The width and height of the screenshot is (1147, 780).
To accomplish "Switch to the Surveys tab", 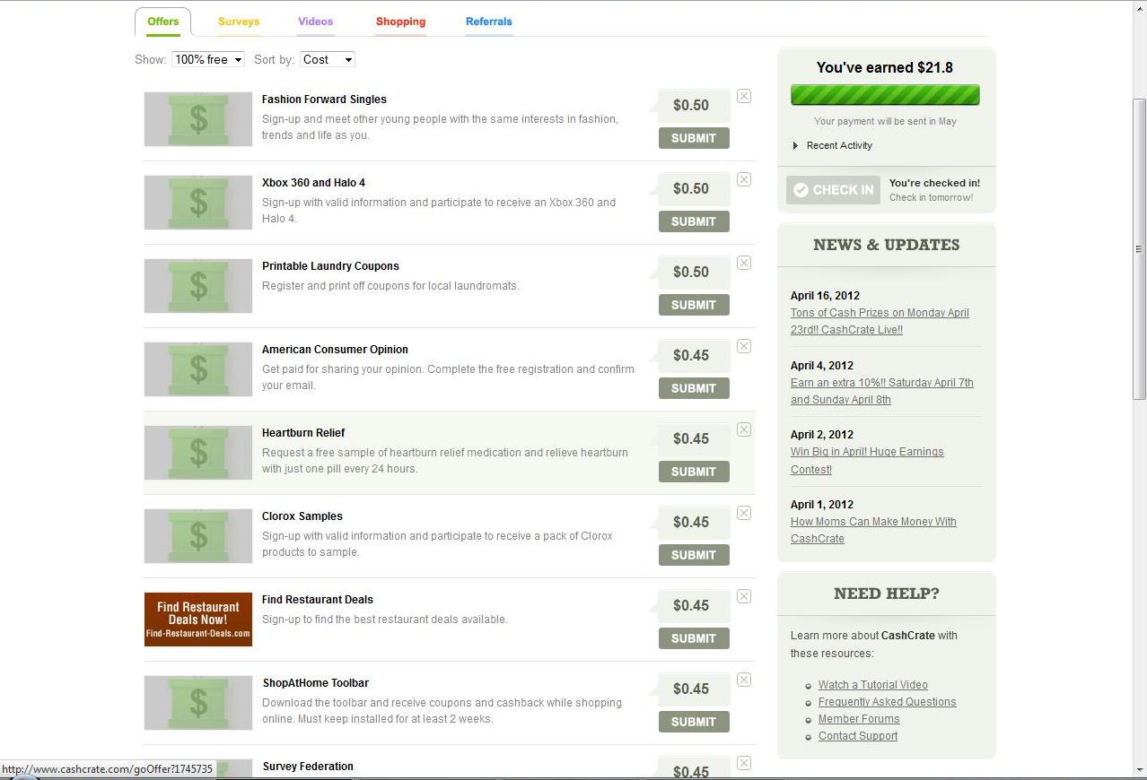I will coord(239,21).
